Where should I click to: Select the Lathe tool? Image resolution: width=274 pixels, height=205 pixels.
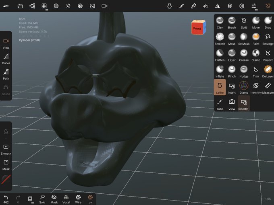point(220,87)
